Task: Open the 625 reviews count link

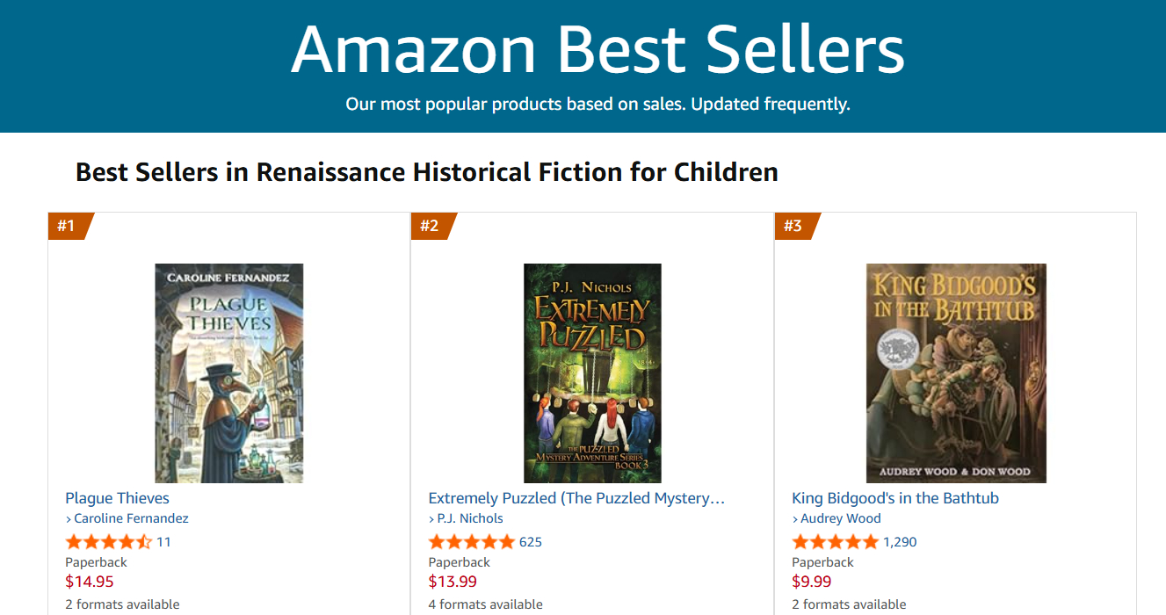Action: click(531, 542)
